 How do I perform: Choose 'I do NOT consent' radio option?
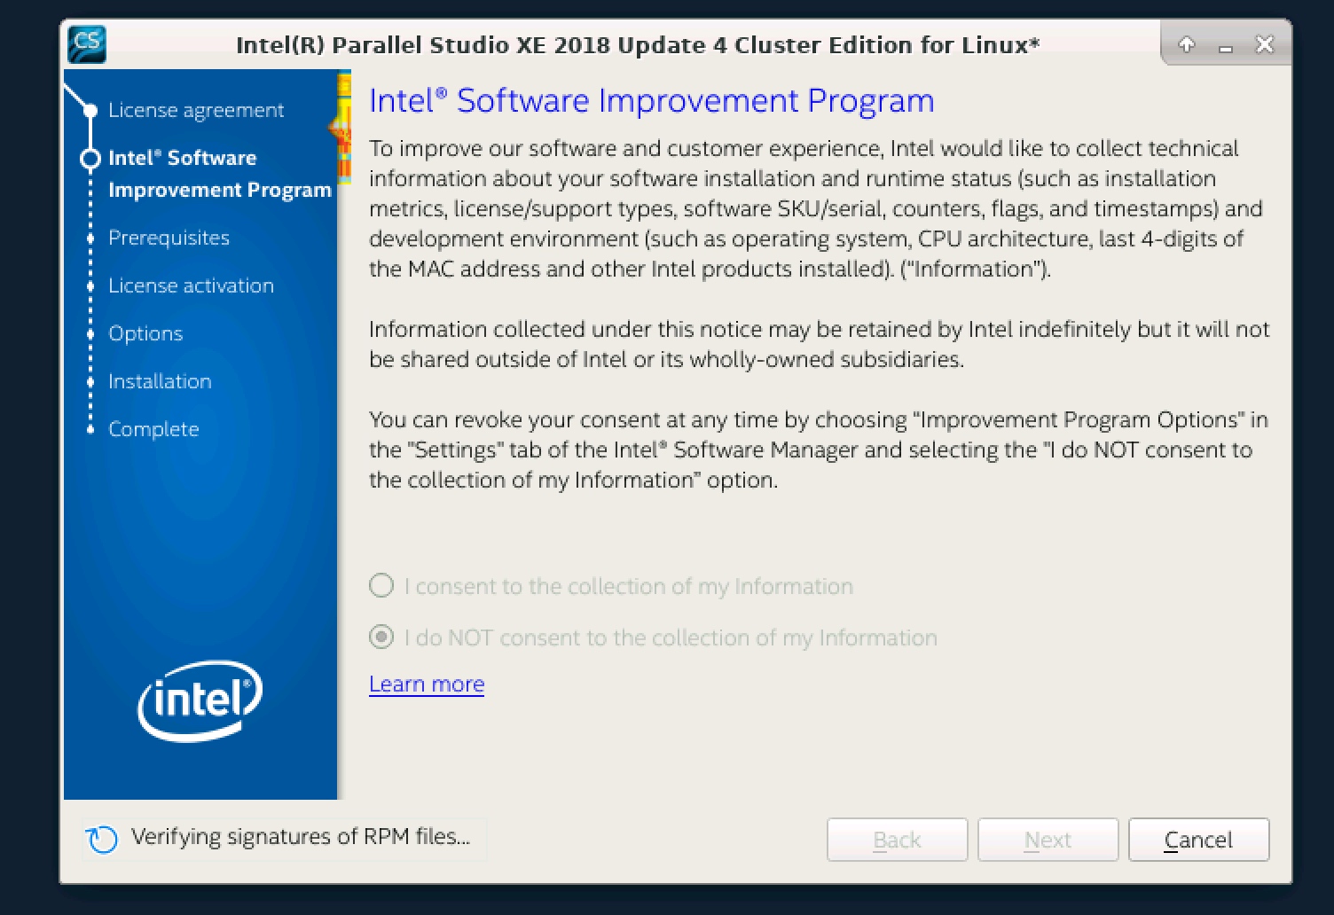click(x=381, y=637)
